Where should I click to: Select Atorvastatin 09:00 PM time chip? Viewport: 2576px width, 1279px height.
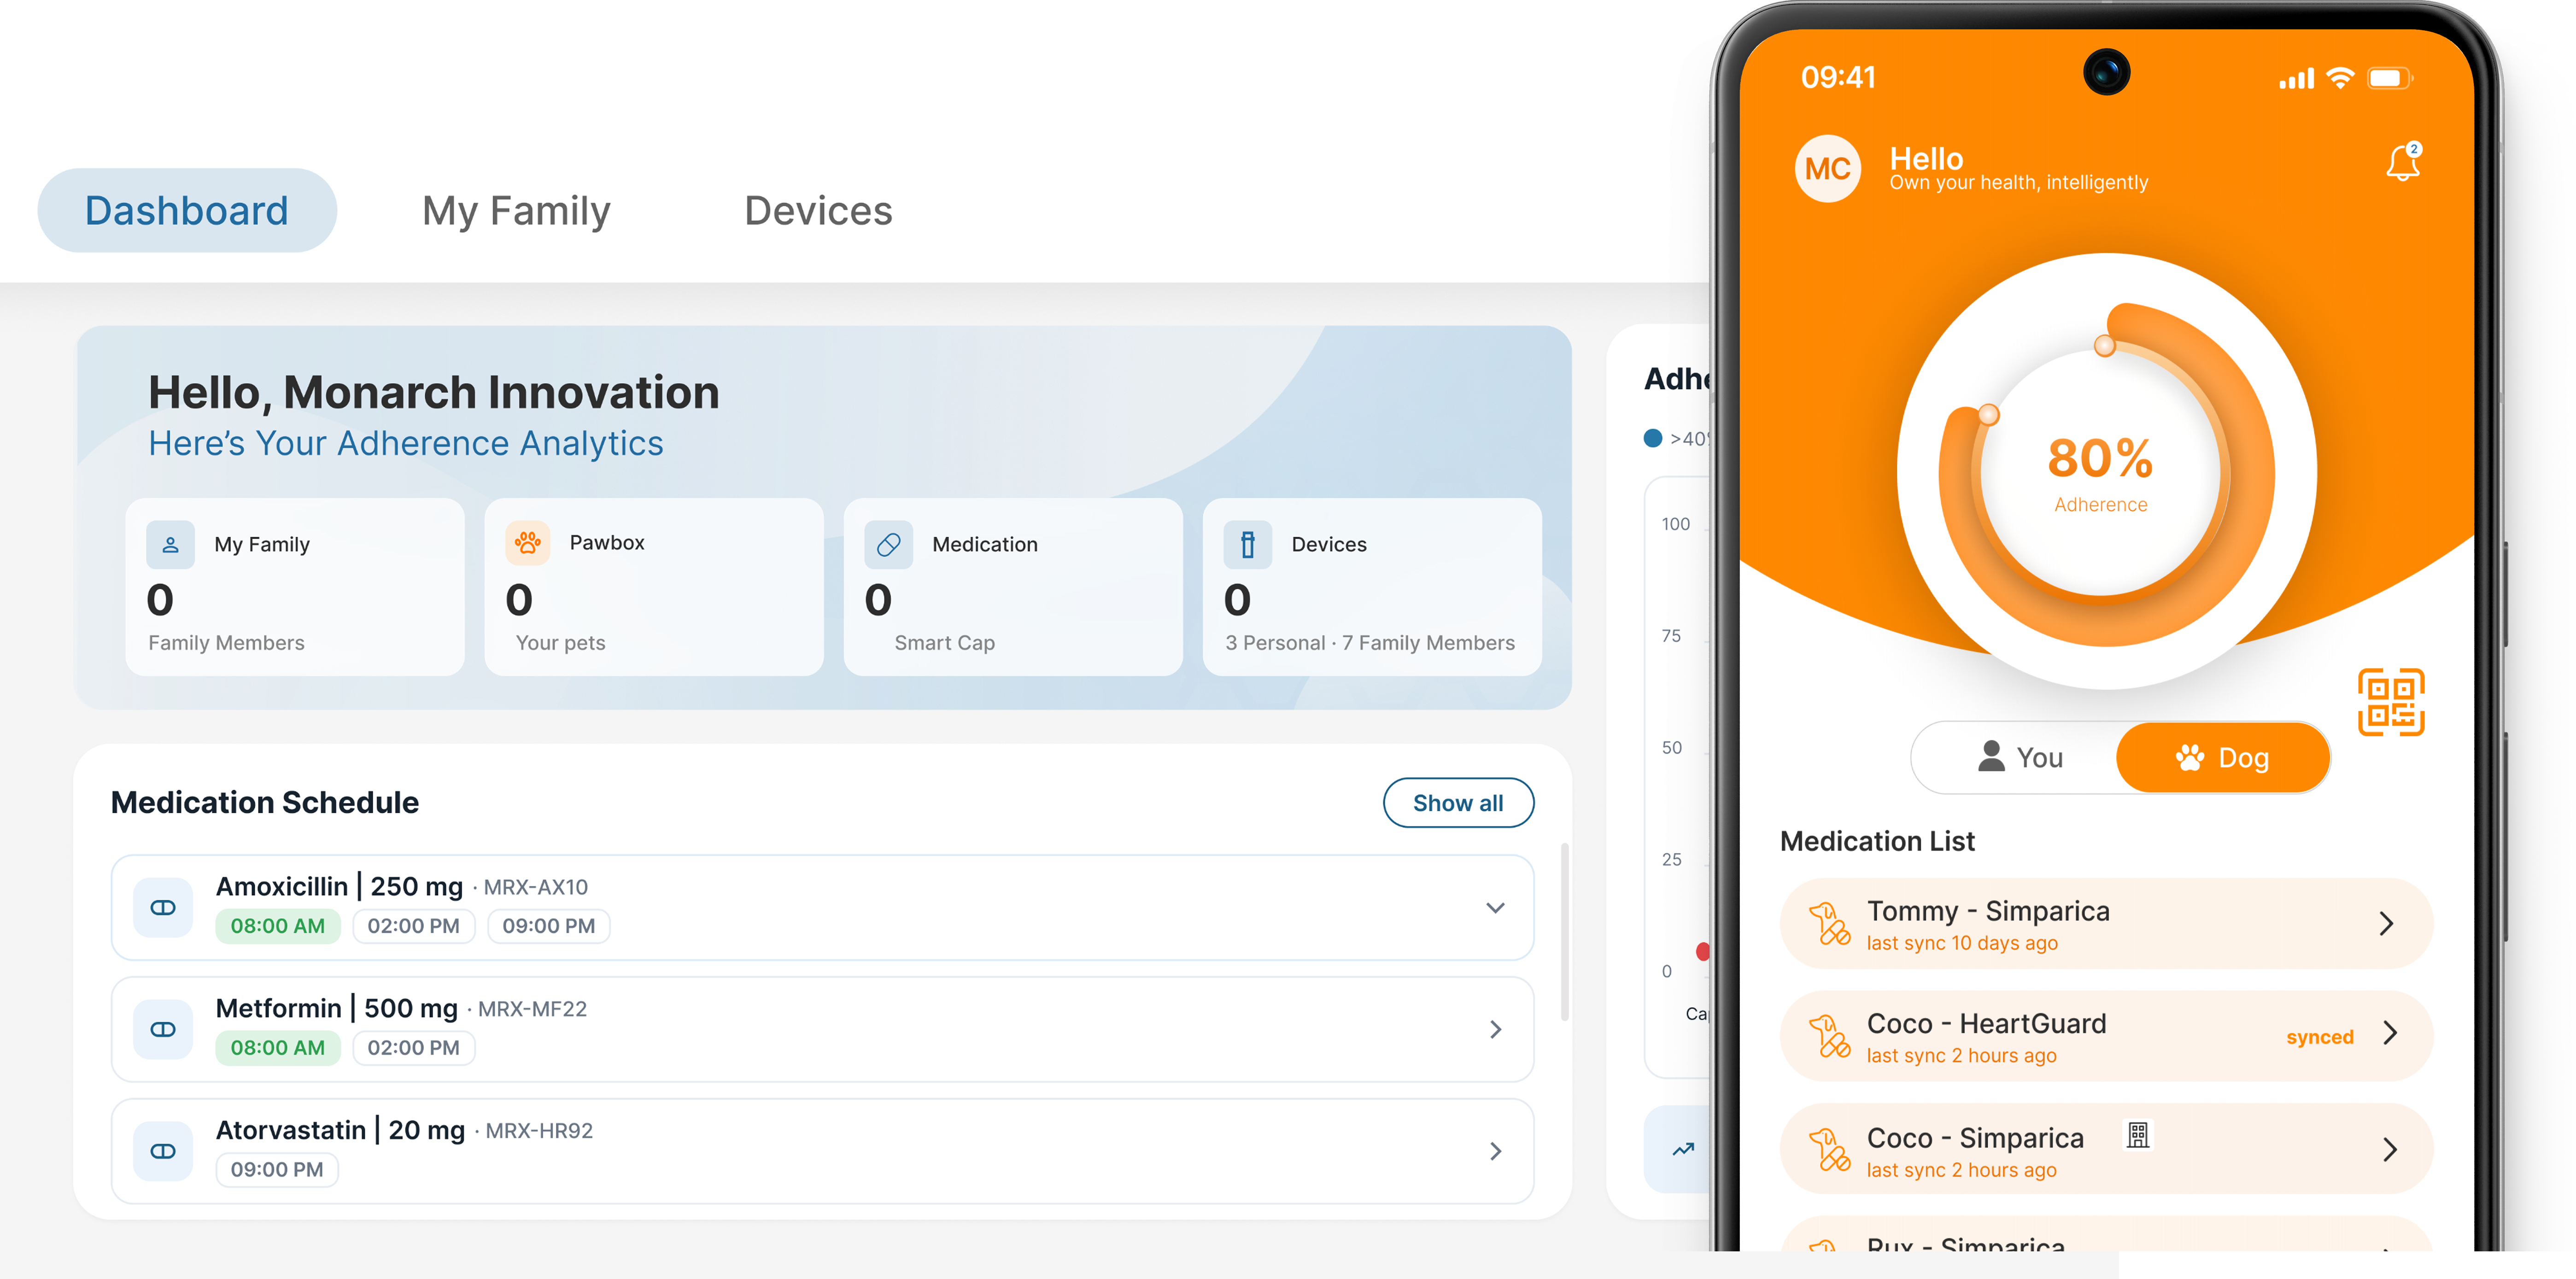pyautogui.click(x=277, y=1169)
